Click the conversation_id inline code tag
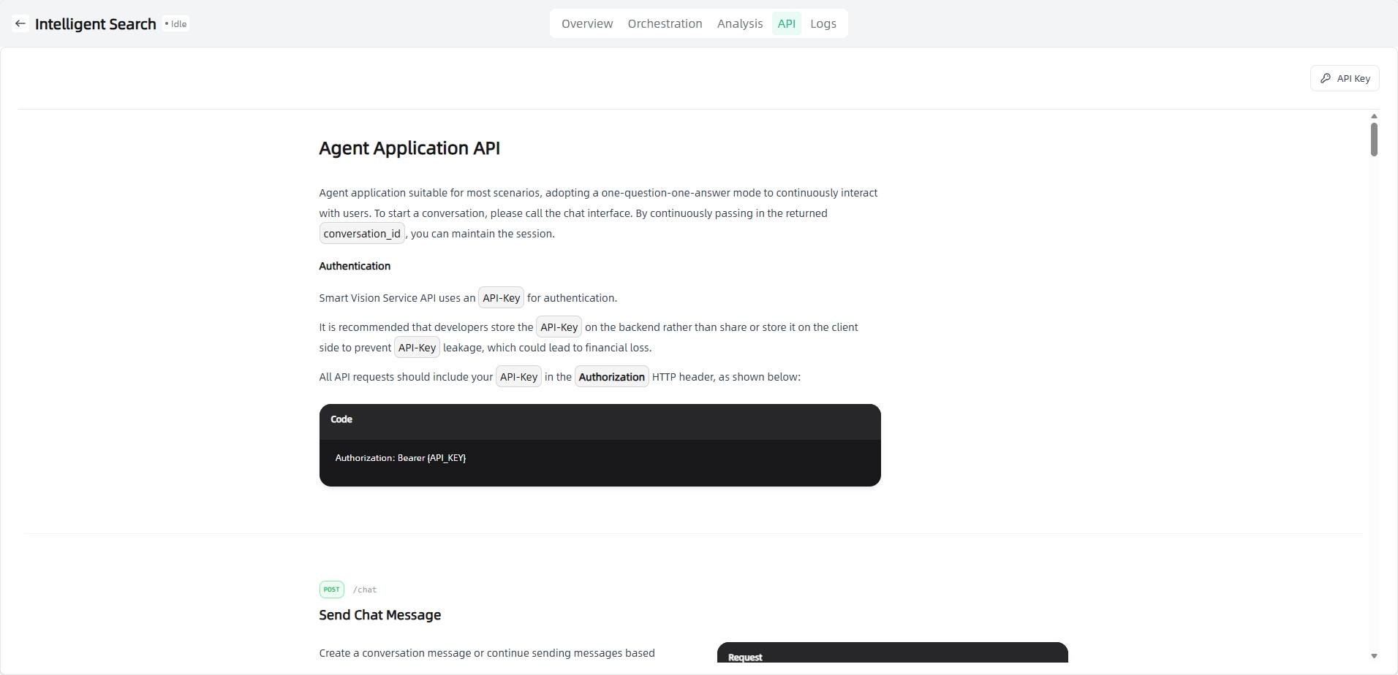 pyautogui.click(x=362, y=234)
